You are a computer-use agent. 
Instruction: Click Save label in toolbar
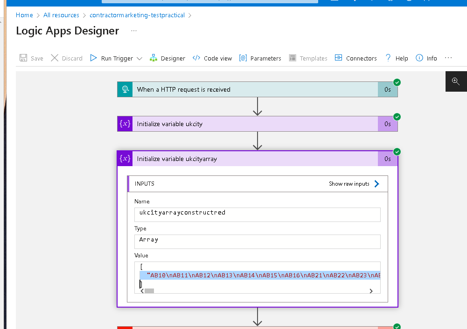point(37,58)
